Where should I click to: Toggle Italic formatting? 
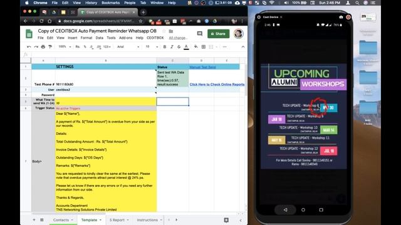pos(172,47)
